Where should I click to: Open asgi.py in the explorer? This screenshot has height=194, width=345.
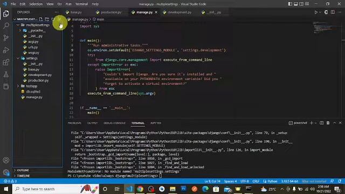[x=33, y=41]
